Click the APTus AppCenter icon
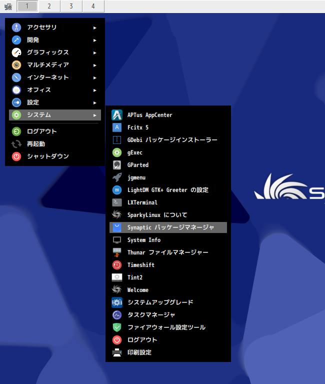This screenshot has width=325, height=384. (x=117, y=115)
